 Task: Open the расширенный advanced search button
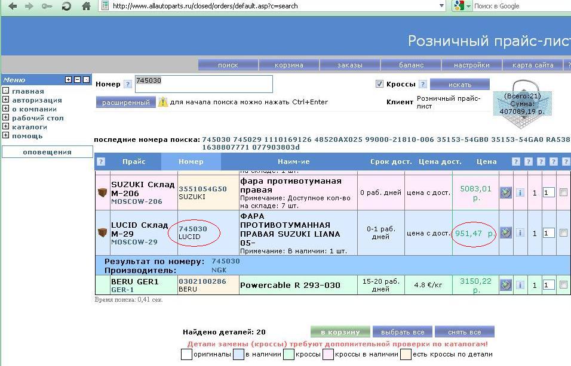click(x=126, y=103)
